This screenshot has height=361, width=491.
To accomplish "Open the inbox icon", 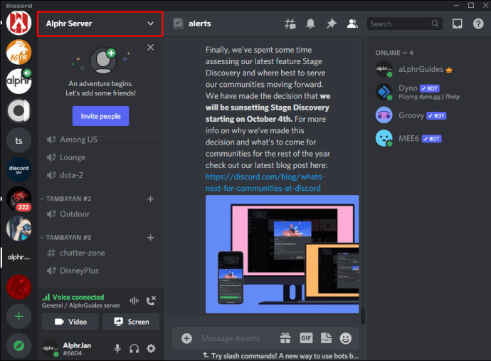I will click(458, 23).
